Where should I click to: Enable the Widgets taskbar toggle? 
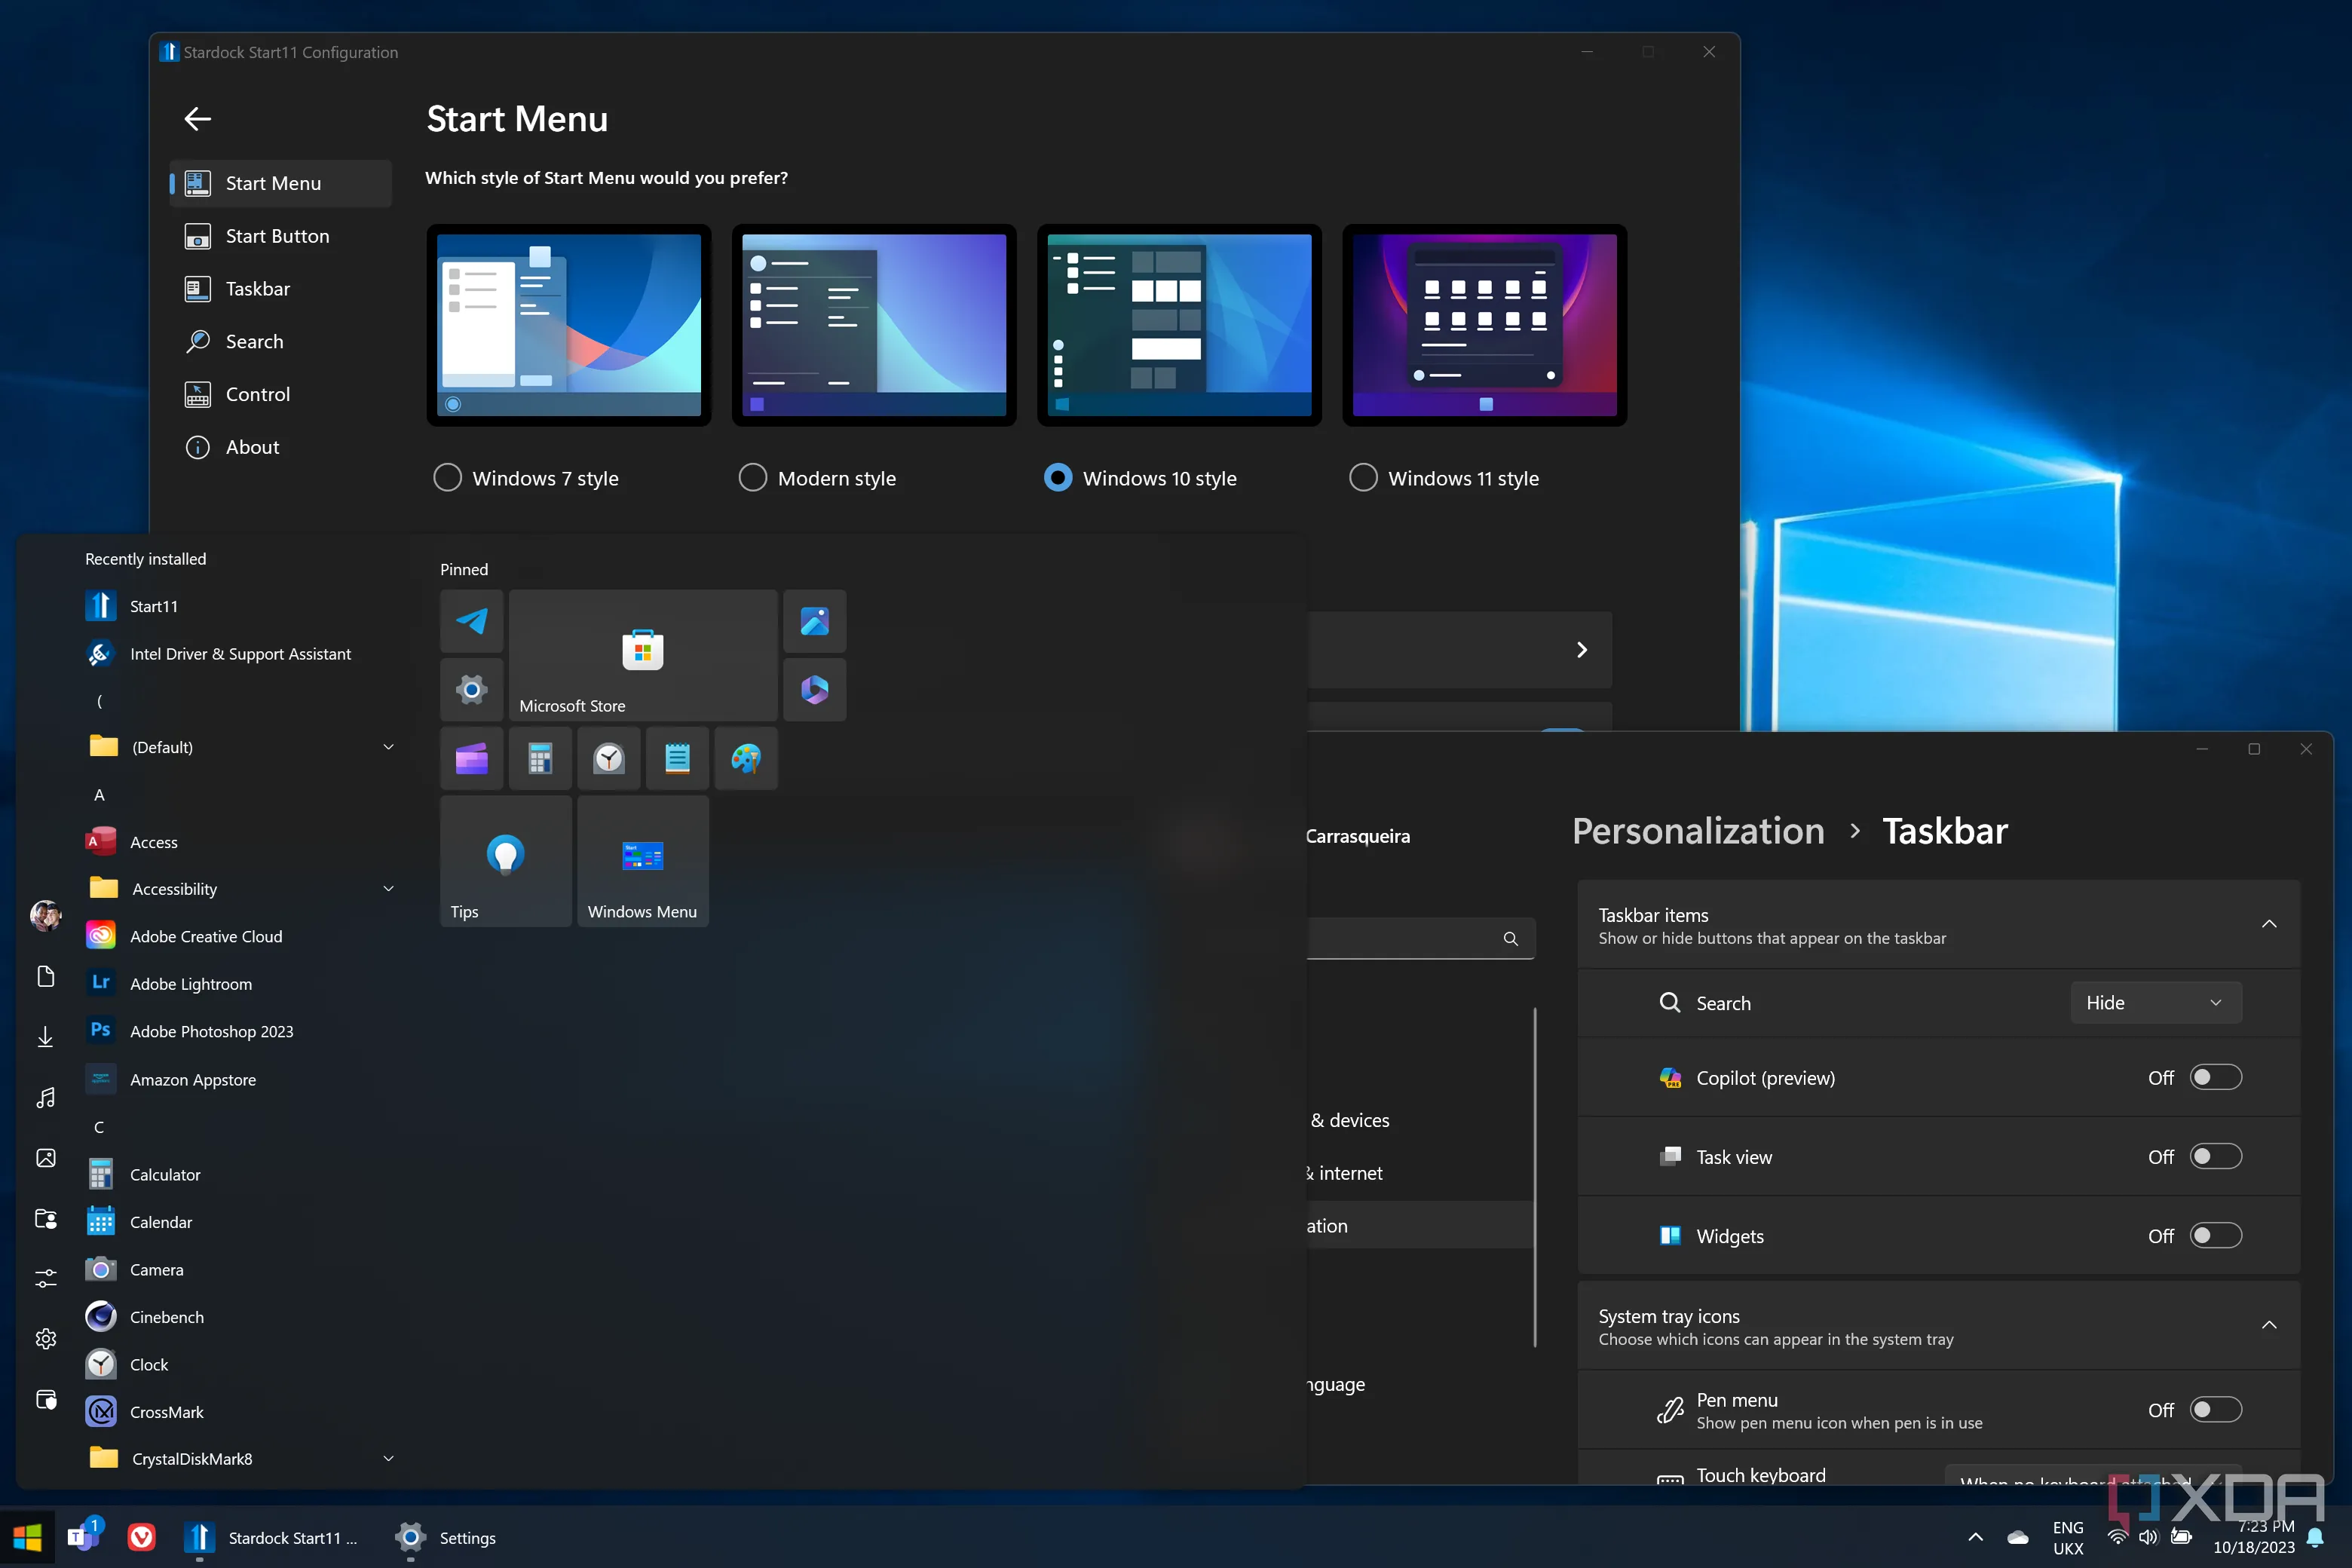coord(2215,1235)
